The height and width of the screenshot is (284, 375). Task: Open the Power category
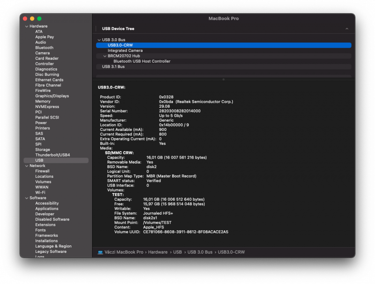coord(41,123)
